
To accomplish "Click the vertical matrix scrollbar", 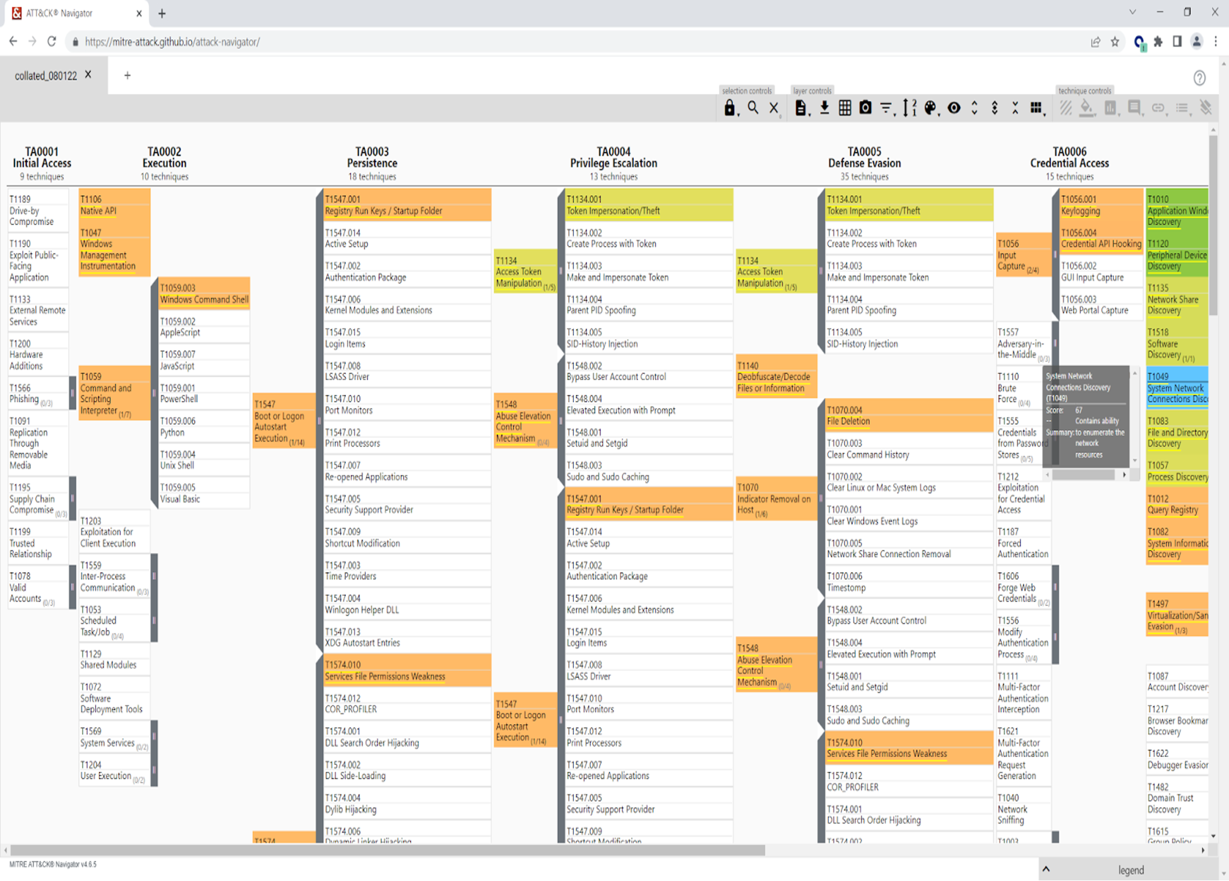I will pos(1213,224).
